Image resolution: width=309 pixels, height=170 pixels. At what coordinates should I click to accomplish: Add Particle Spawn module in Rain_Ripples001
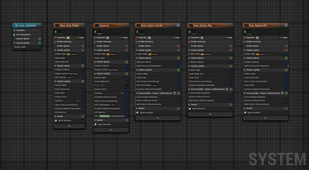coord(286,58)
